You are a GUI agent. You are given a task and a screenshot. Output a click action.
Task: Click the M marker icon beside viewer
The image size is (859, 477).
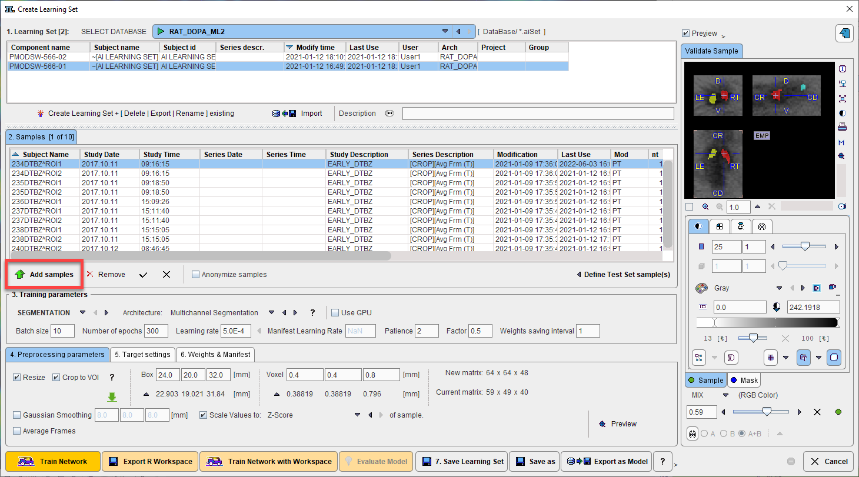click(x=842, y=142)
